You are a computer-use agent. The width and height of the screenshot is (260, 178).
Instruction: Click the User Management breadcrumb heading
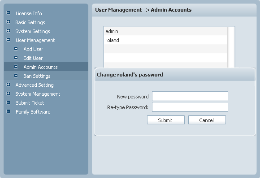coord(118,10)
